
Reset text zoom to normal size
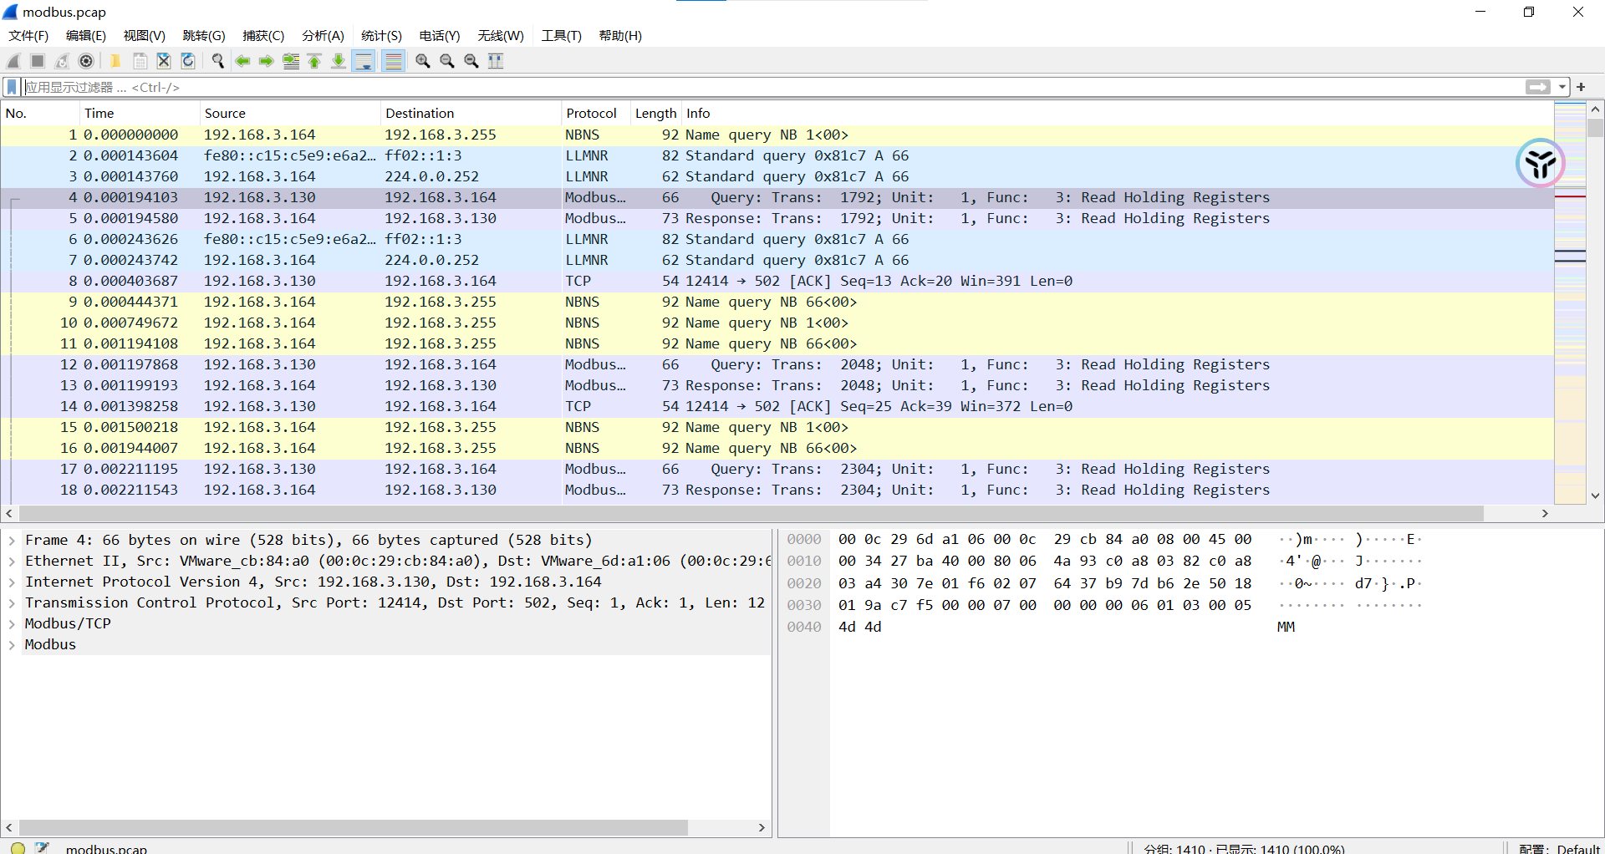point(471,61)
